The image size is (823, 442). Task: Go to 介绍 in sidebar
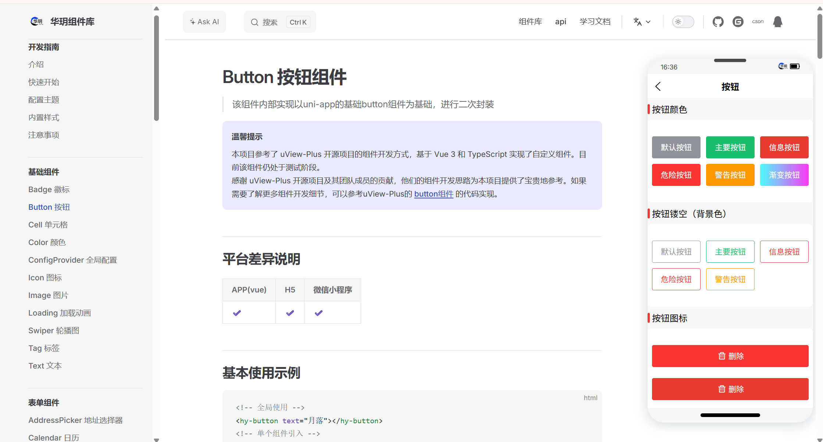pyautogui.click(x=36, y=65)
